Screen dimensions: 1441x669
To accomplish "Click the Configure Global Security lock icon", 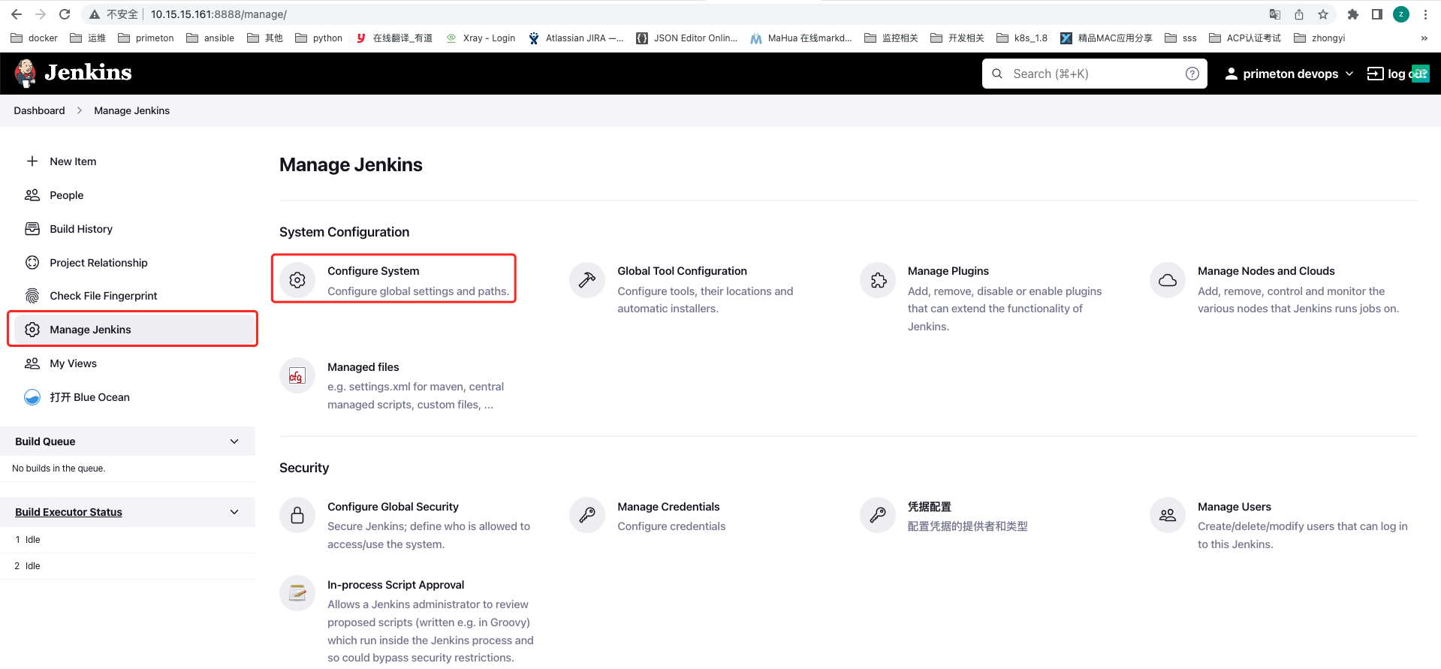I will coord(297,516).
